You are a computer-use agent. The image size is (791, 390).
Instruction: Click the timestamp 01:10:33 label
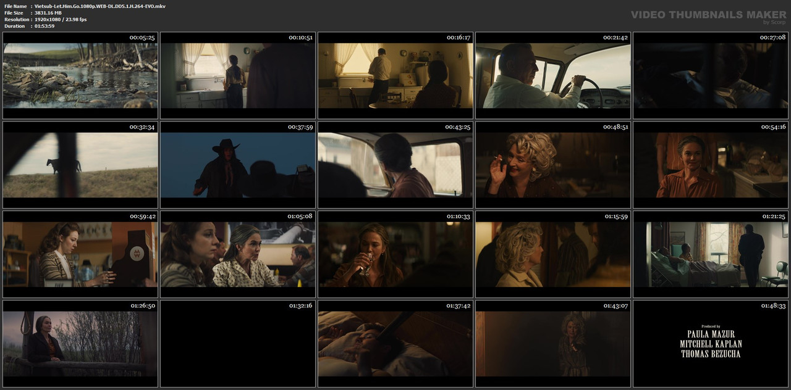(x=458, y=217)
